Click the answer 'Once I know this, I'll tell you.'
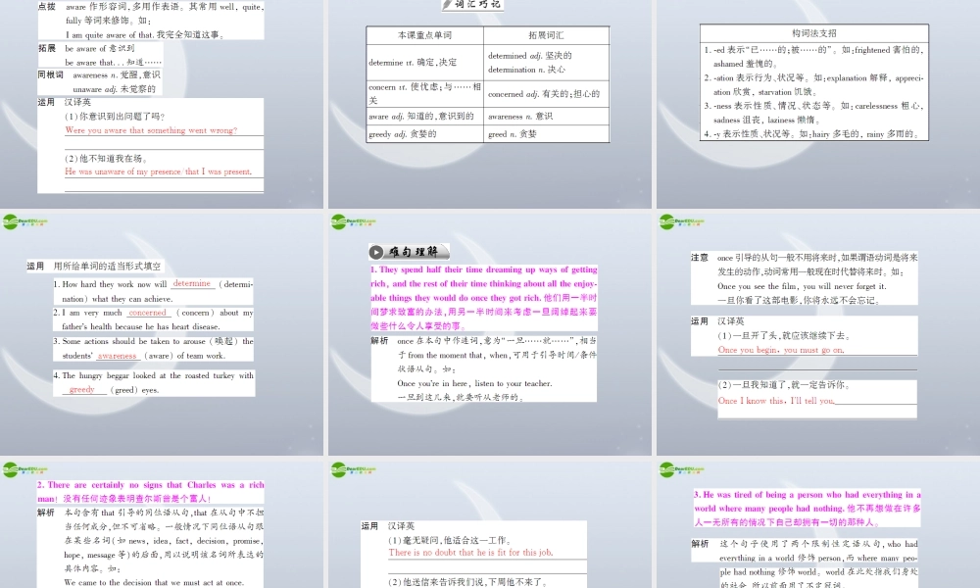The image size is (980, 588). [776, 401]
